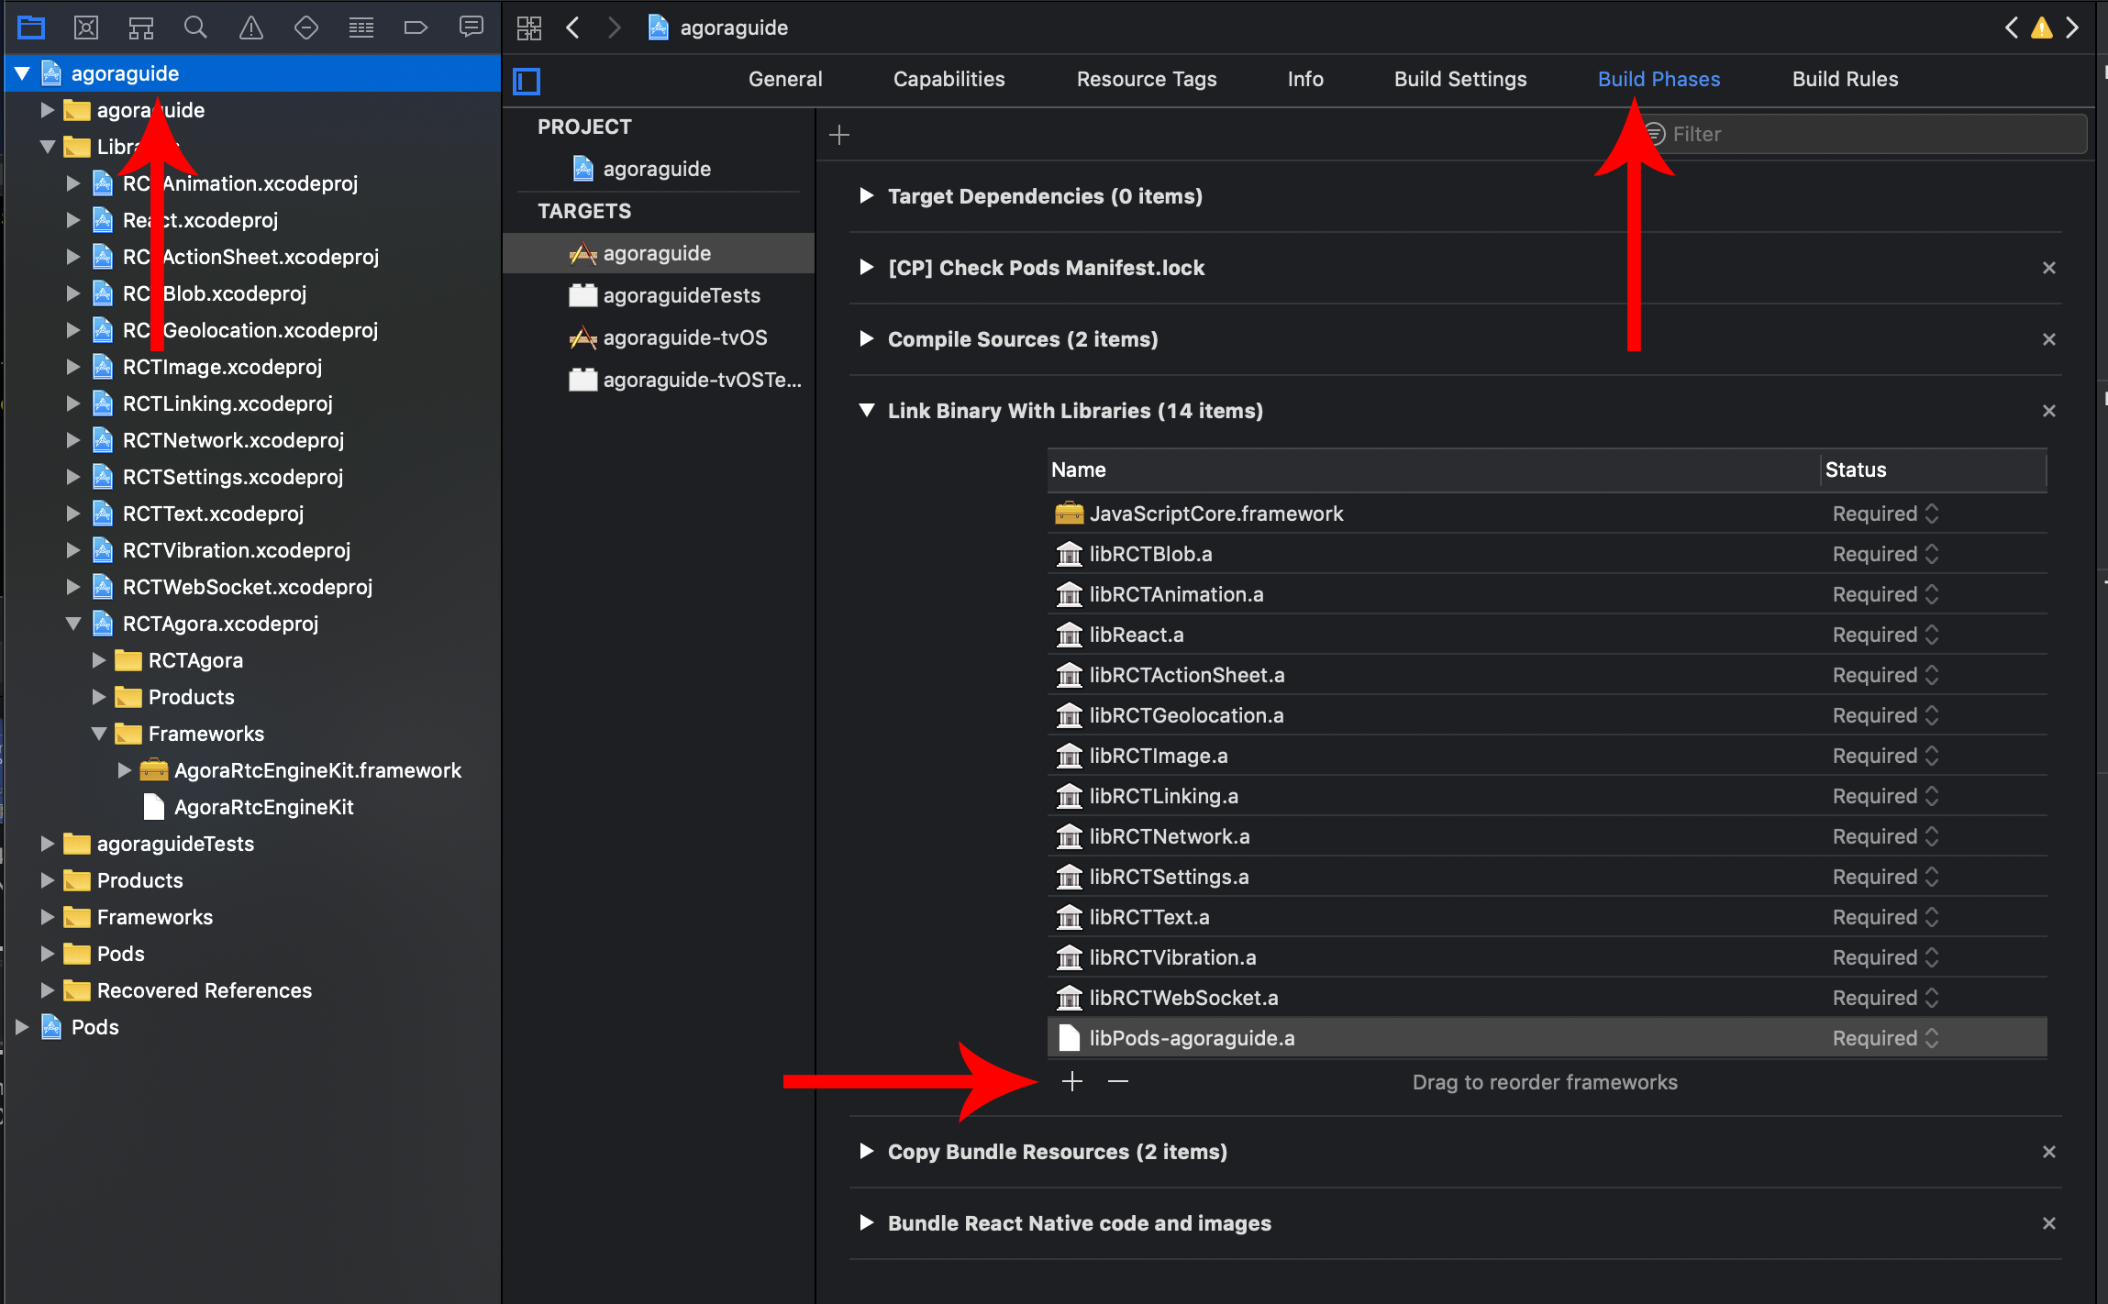The width and height of the screenshot is (2108, 1304).
Task: Delete the Compile Sources phase
Action: click(x=2049, y=339)
